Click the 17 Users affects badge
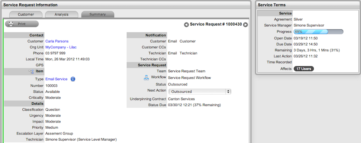The width and height of the screenshot is (361, 143). click(x=304, y=69)
